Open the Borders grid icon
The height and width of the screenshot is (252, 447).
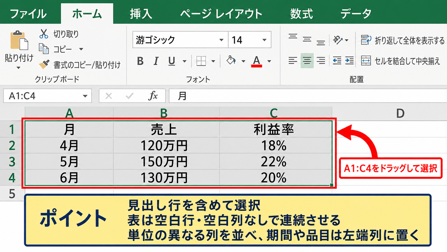pos(201,61)
